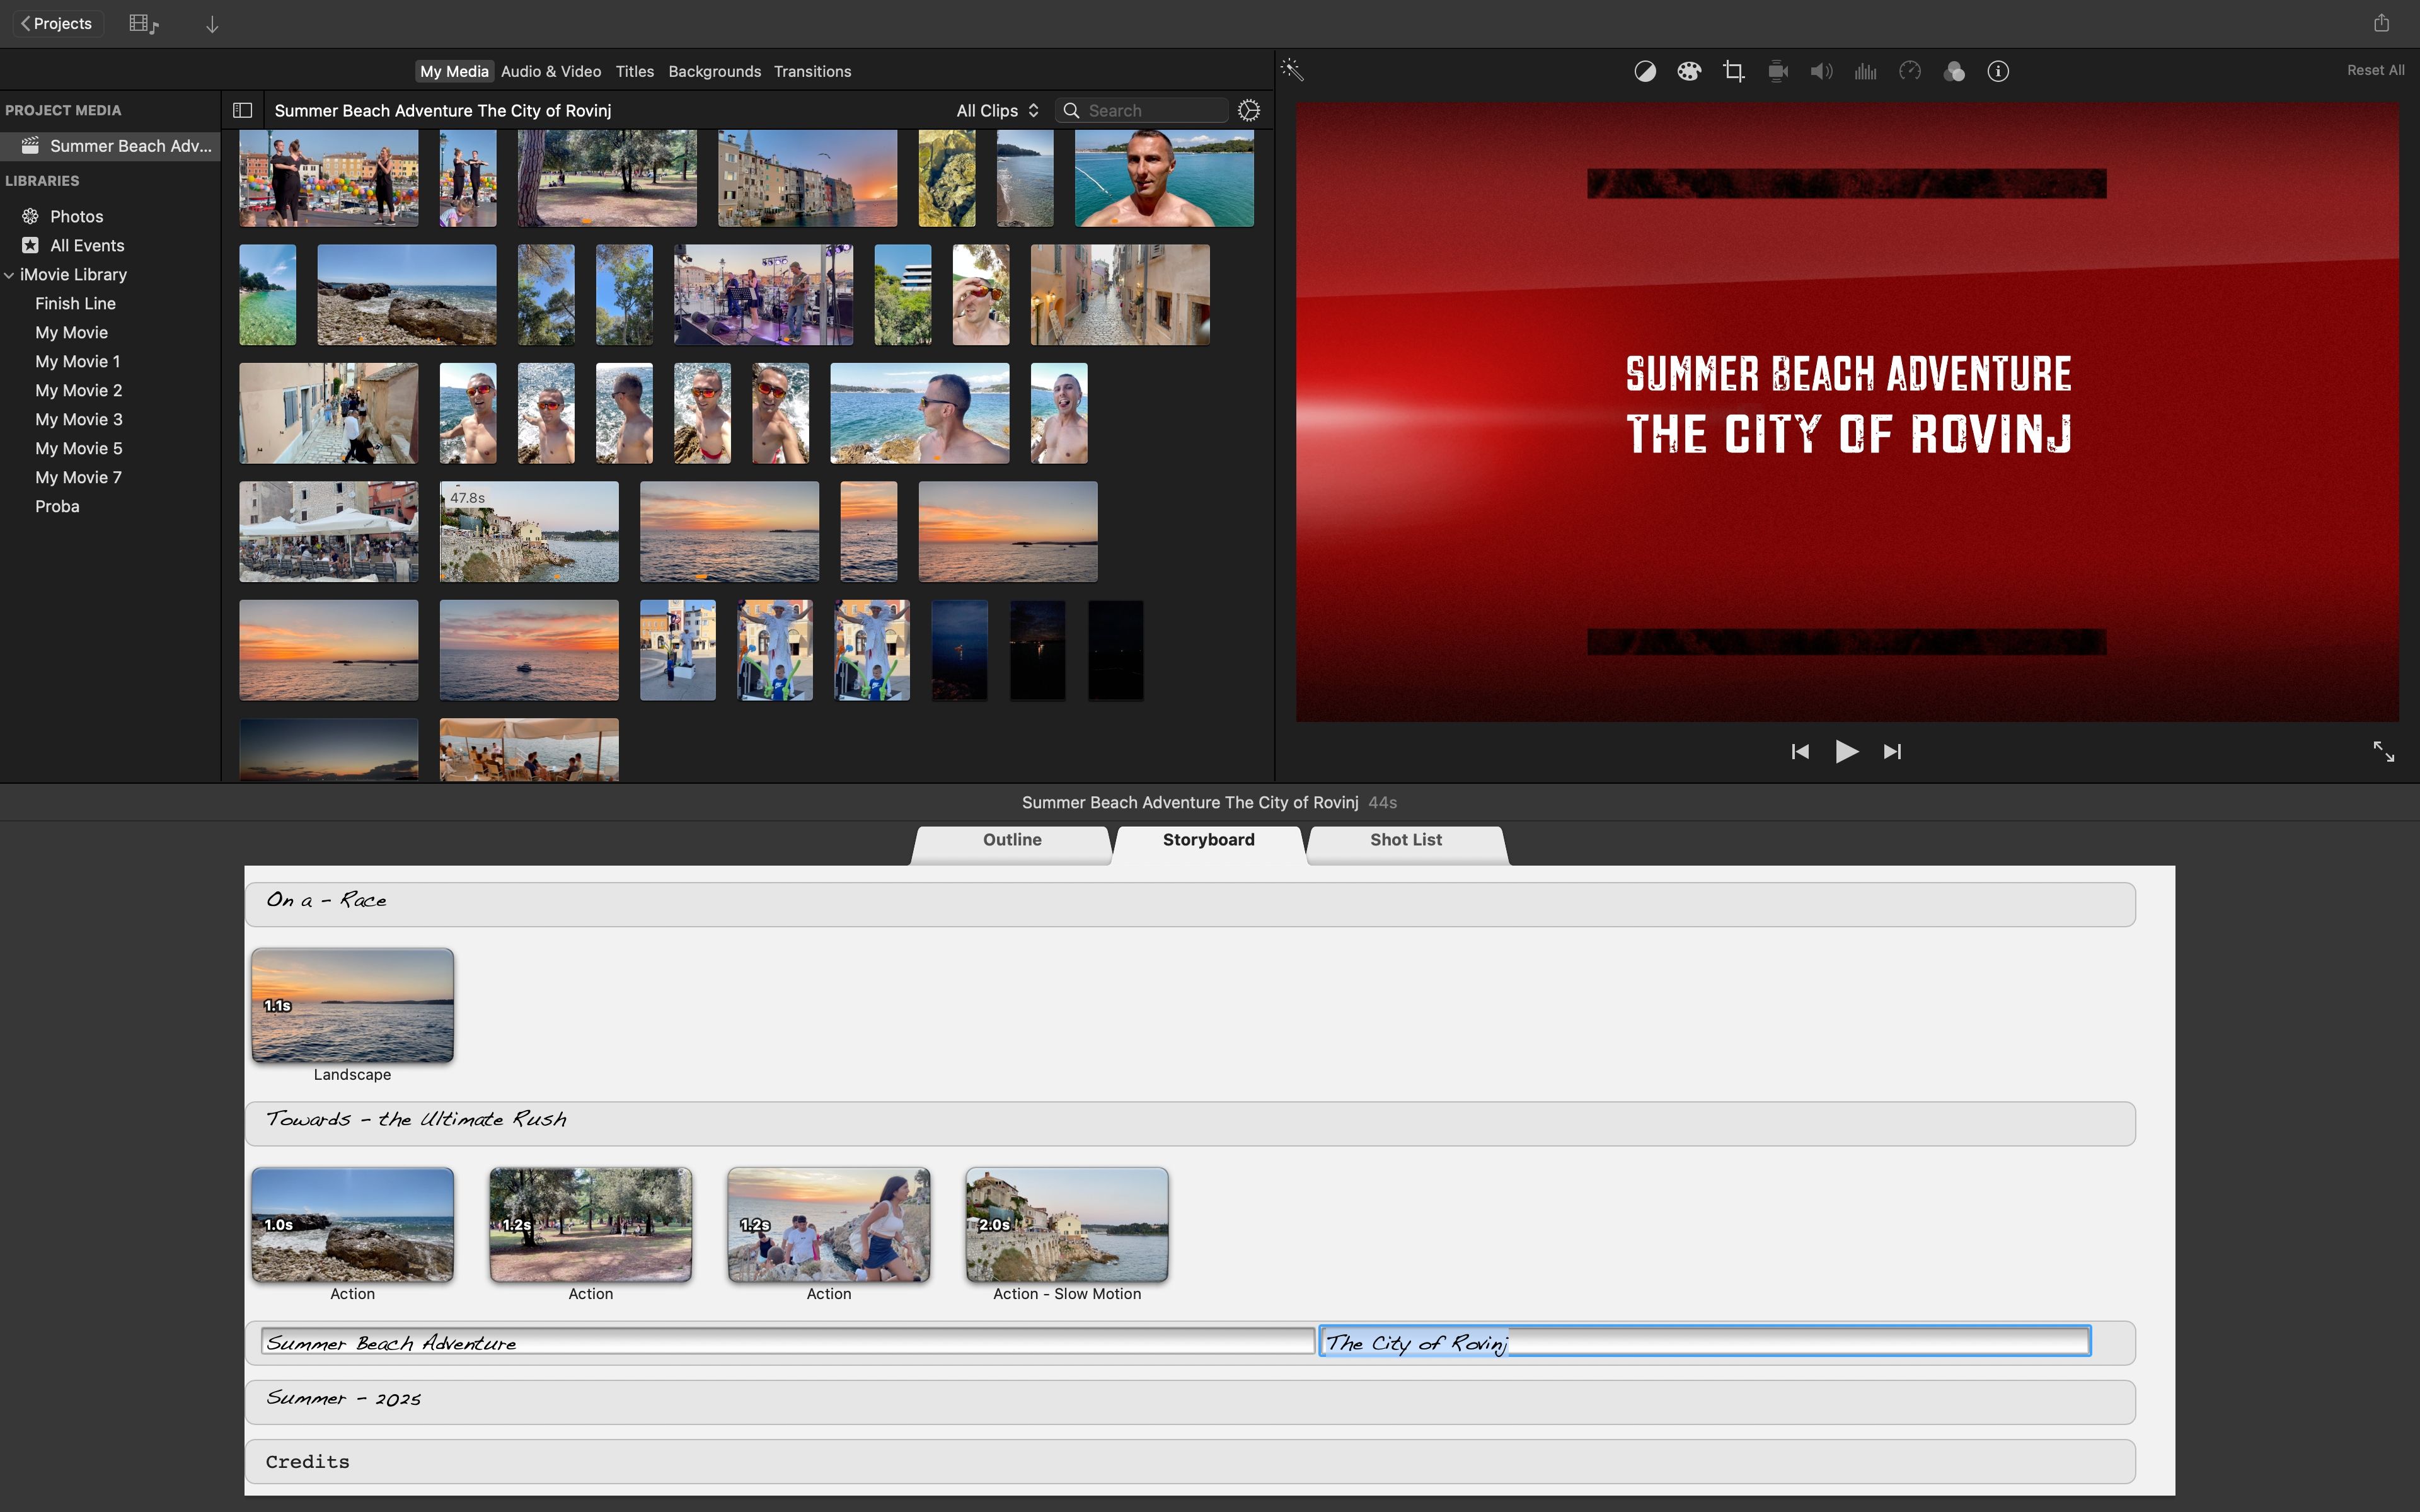Image resolution: width=2420 pixels, height=1512 pixels.
Task: Open the All Clips filter dropdown
Action: (997, 110)
